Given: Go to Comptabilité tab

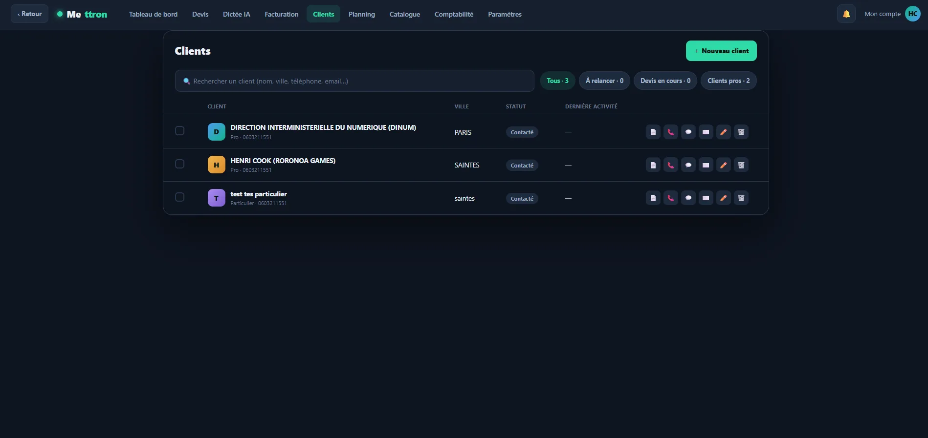Looking at the screenshot, I should tap(454, 14).
